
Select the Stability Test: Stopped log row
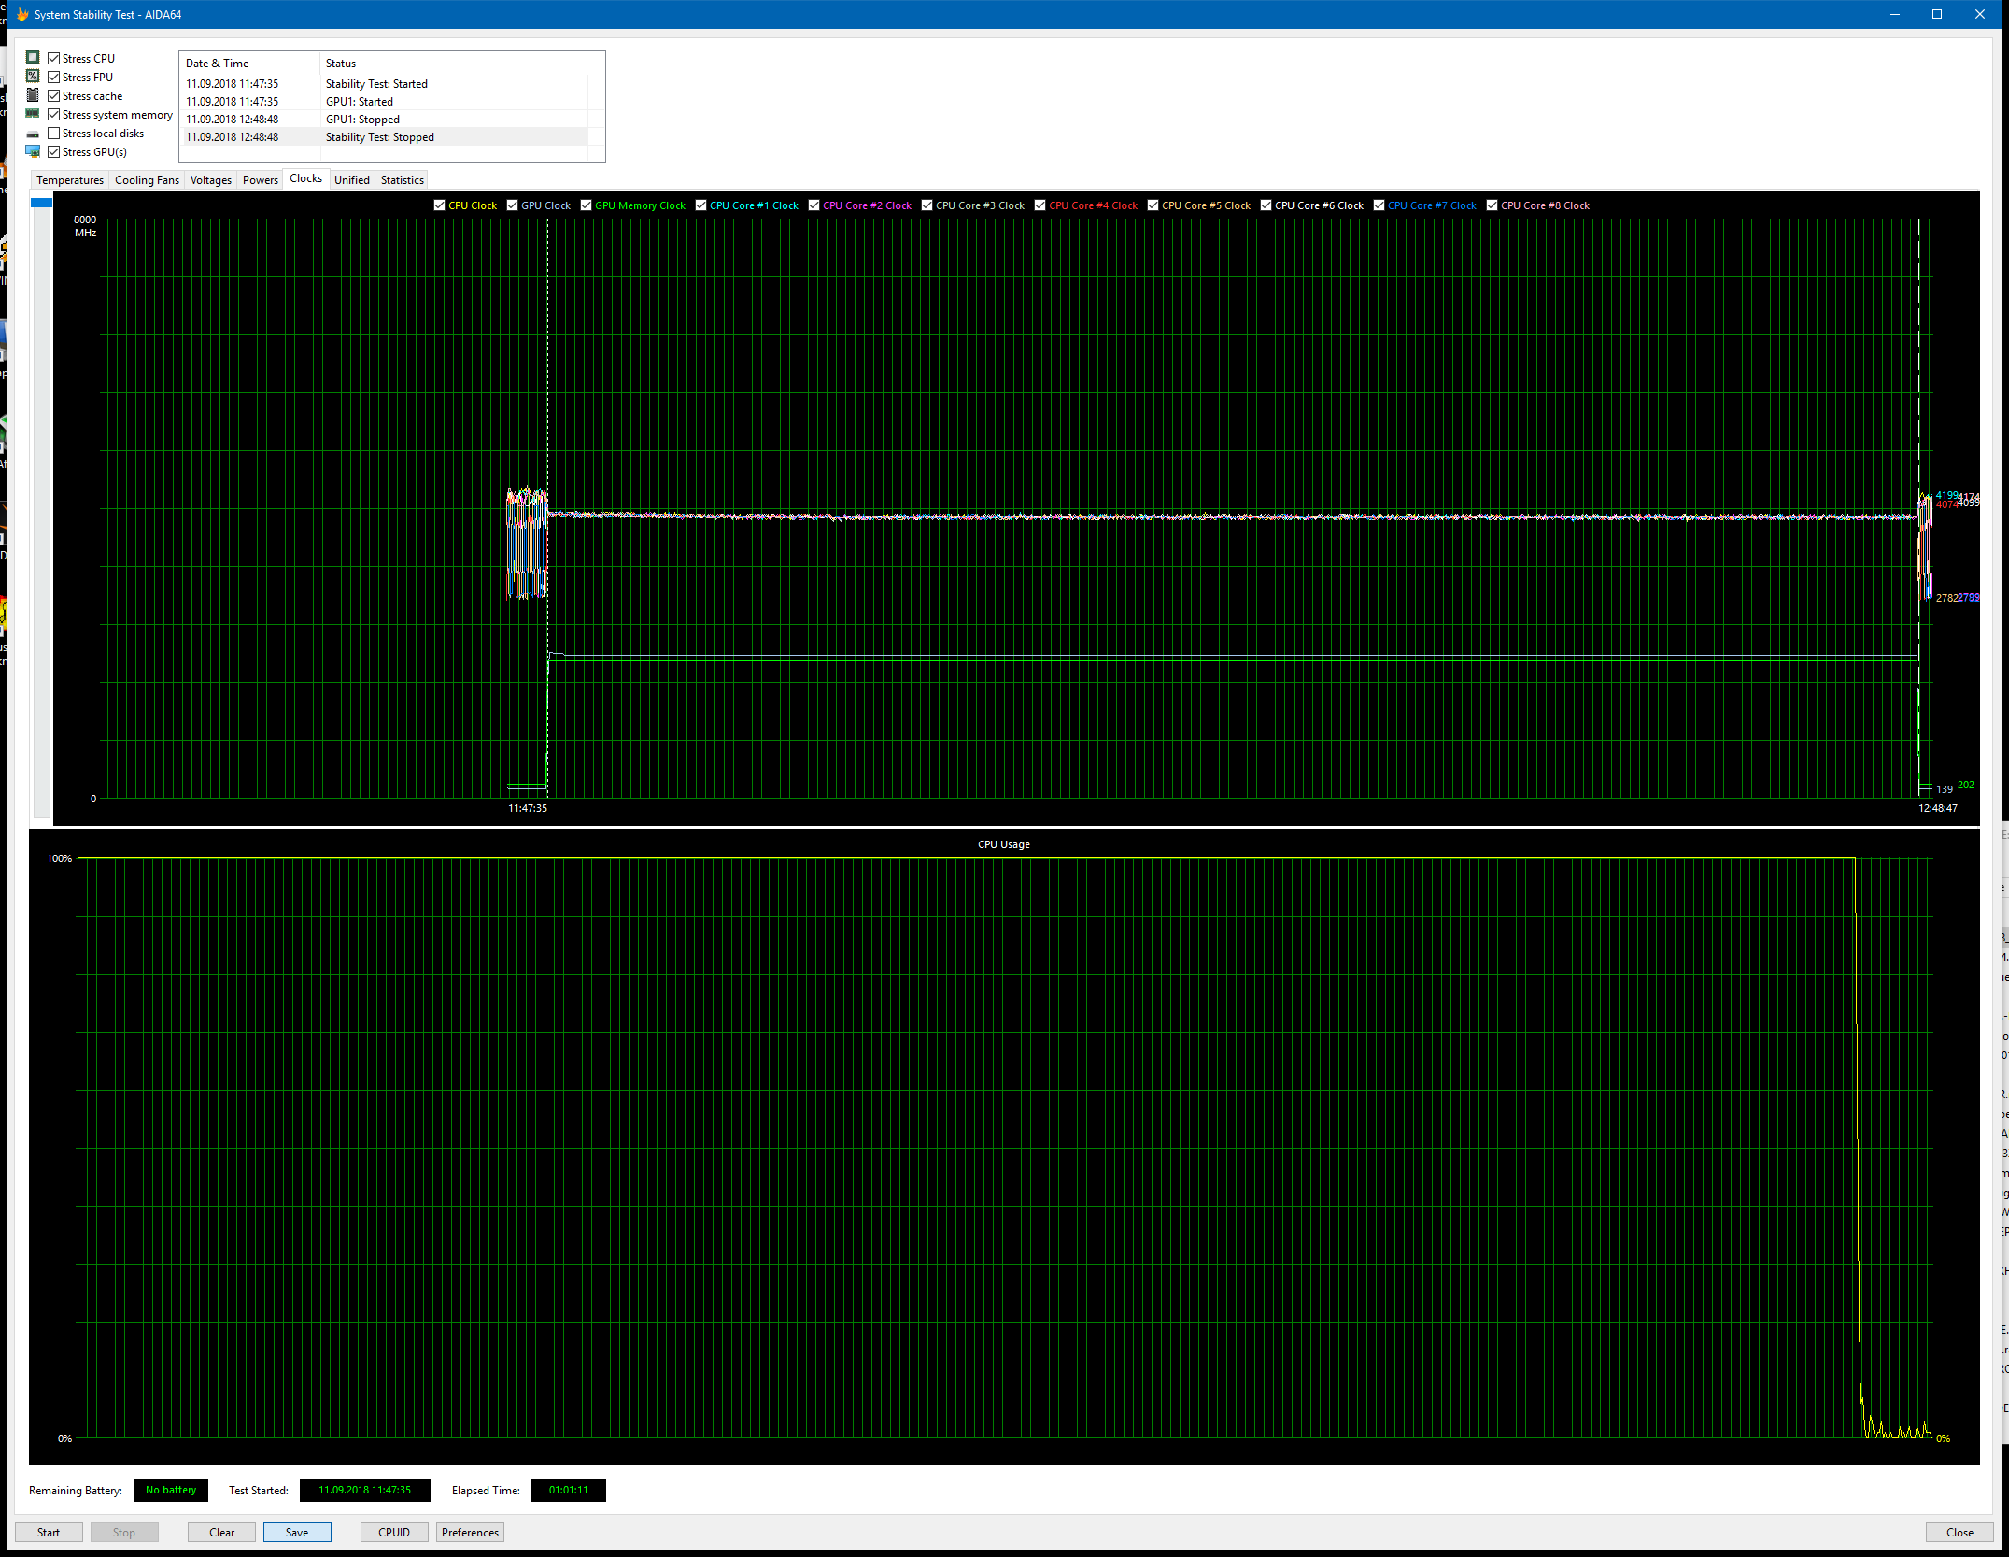380,137
